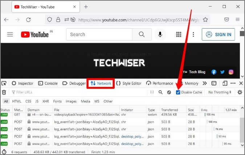Image resolution: width=245 pixels, height=155 pixels.
Task: Switch to the Debugger tab
Action: tap(74, 83)
